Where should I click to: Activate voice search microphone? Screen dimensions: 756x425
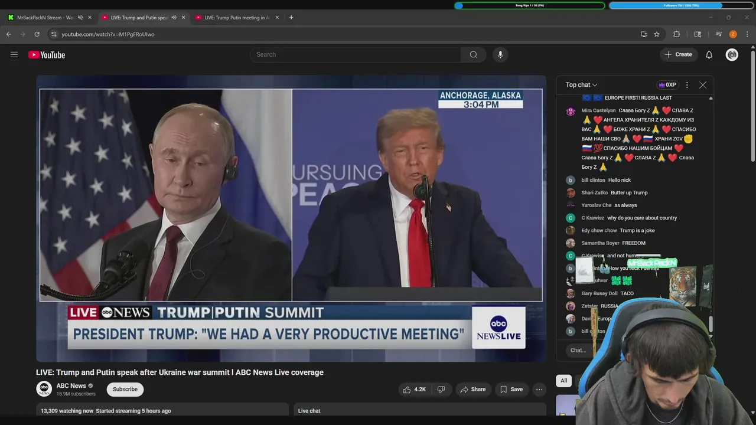tap(500, 54)
